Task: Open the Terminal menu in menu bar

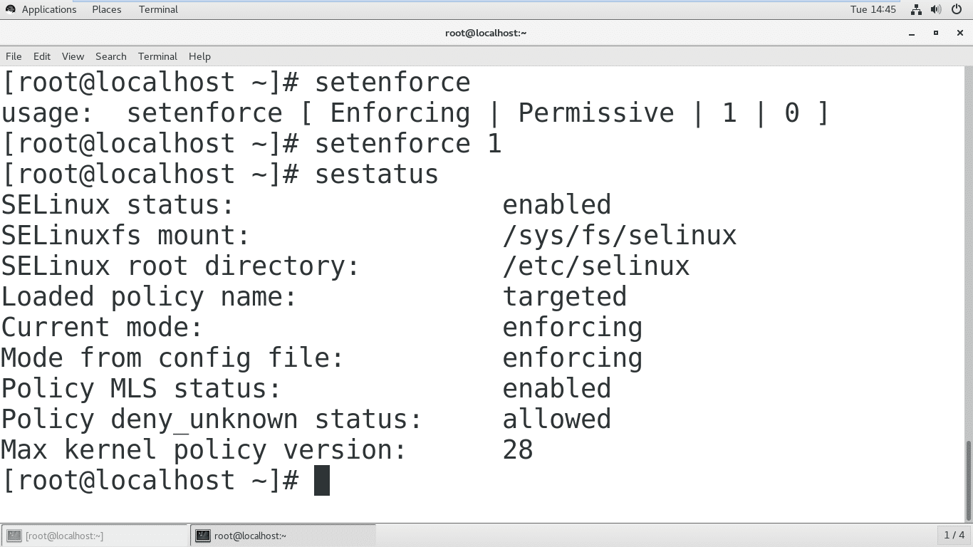Action: (157, 56)
